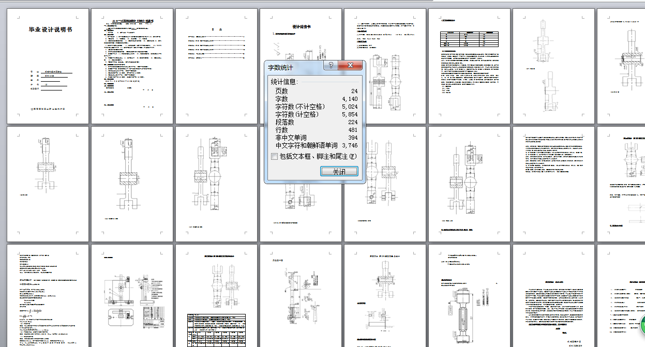Click the value 5,024
The image size is (645, 347).
350,107
